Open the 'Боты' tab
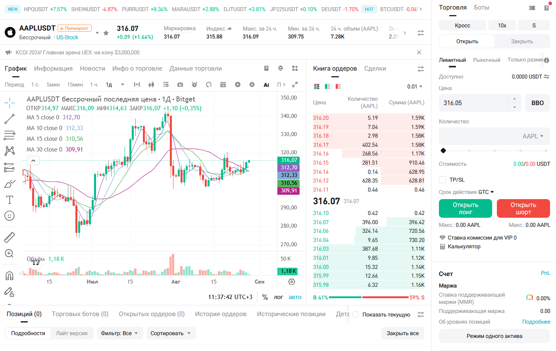 [x=481, y=8]
